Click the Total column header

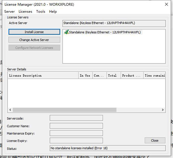coord(114,76)
